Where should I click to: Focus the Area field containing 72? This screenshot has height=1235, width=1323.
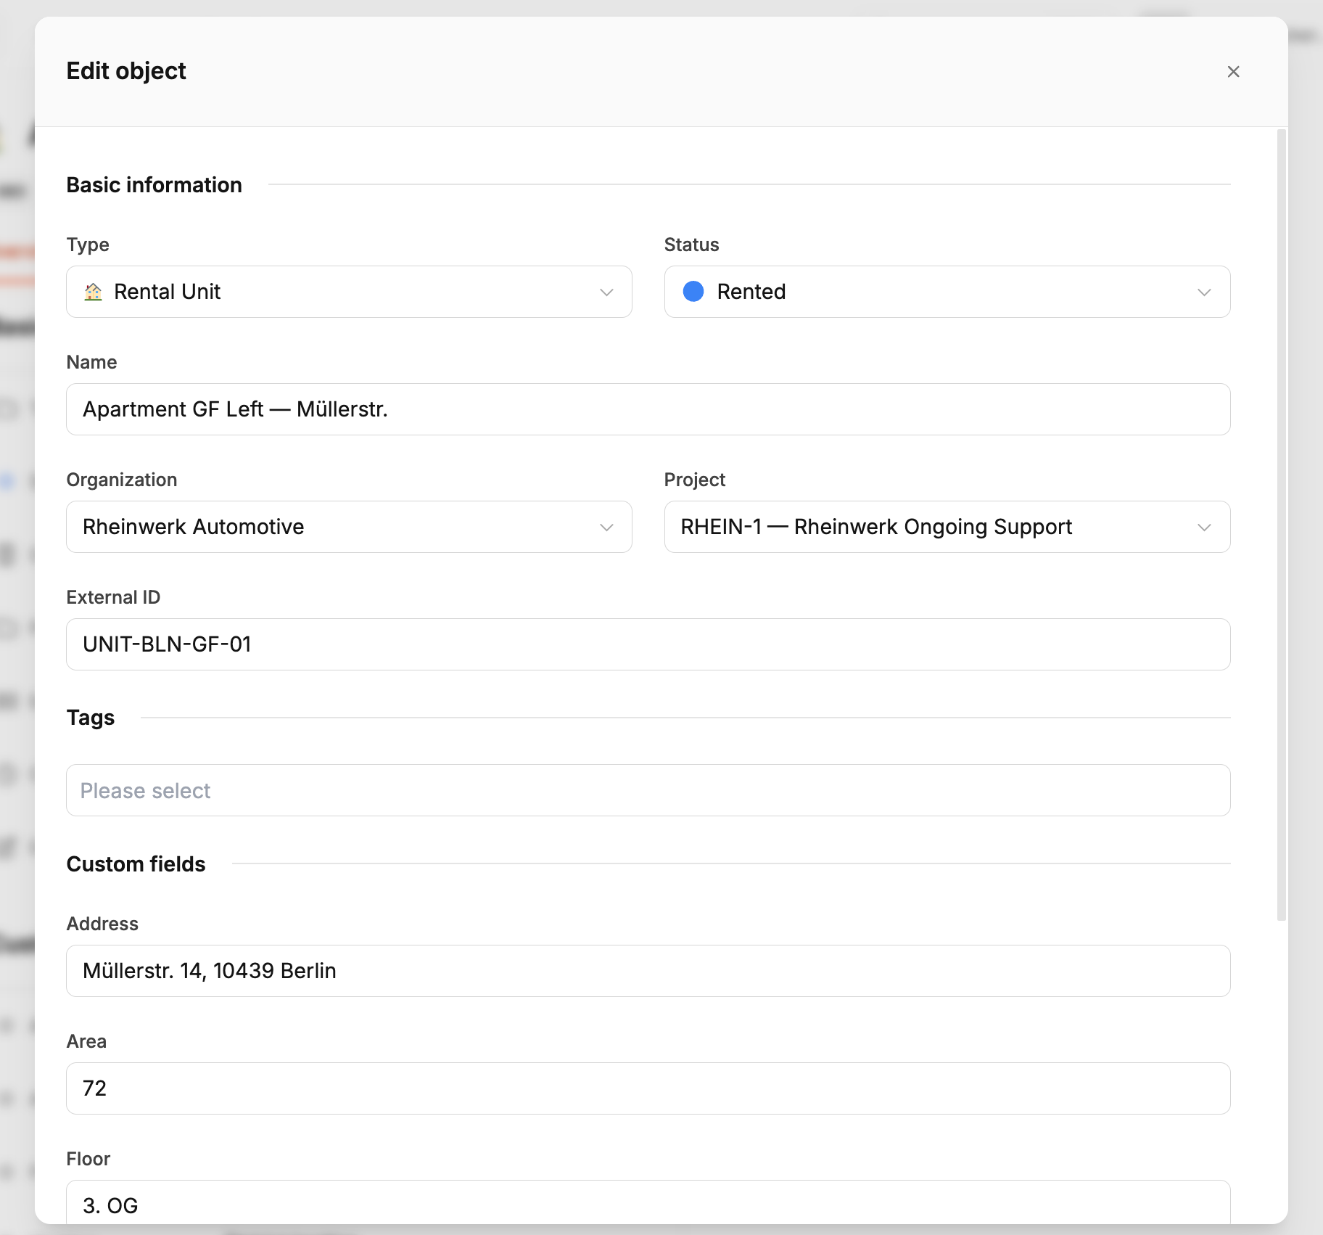click(x=648, y=1088)
